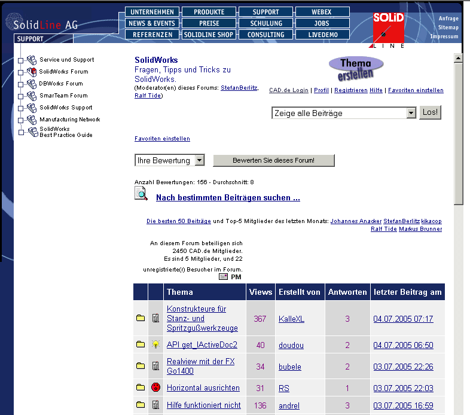
Task: Expand the SolidWorks Forum tree node box
Action: pyautogui.click(x=20, y=72)
